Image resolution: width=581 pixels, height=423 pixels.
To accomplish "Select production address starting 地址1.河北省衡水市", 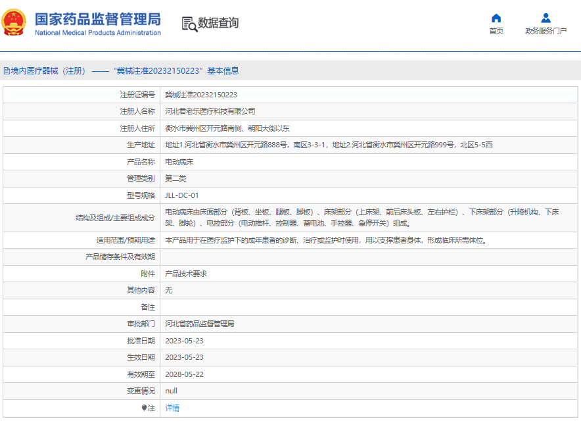I will pyautogui.click(x=329, y=145).
